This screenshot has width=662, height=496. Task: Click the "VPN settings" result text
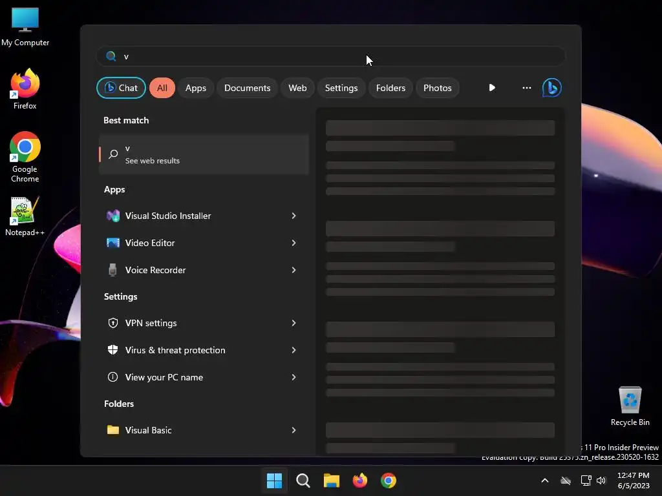151,323
